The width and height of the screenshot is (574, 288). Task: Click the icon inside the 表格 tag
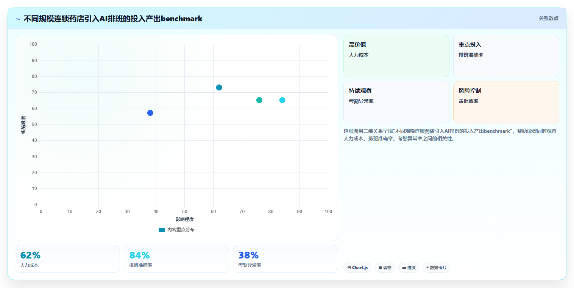[x=380, y=268]
